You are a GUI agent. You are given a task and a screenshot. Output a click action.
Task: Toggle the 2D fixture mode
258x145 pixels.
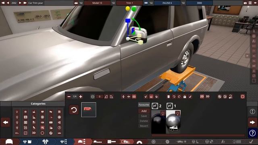click(x=202, y=97)
